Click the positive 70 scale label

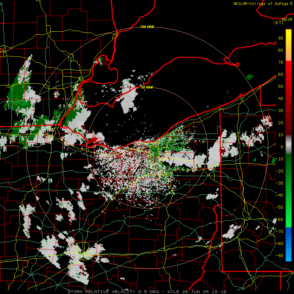281,62
